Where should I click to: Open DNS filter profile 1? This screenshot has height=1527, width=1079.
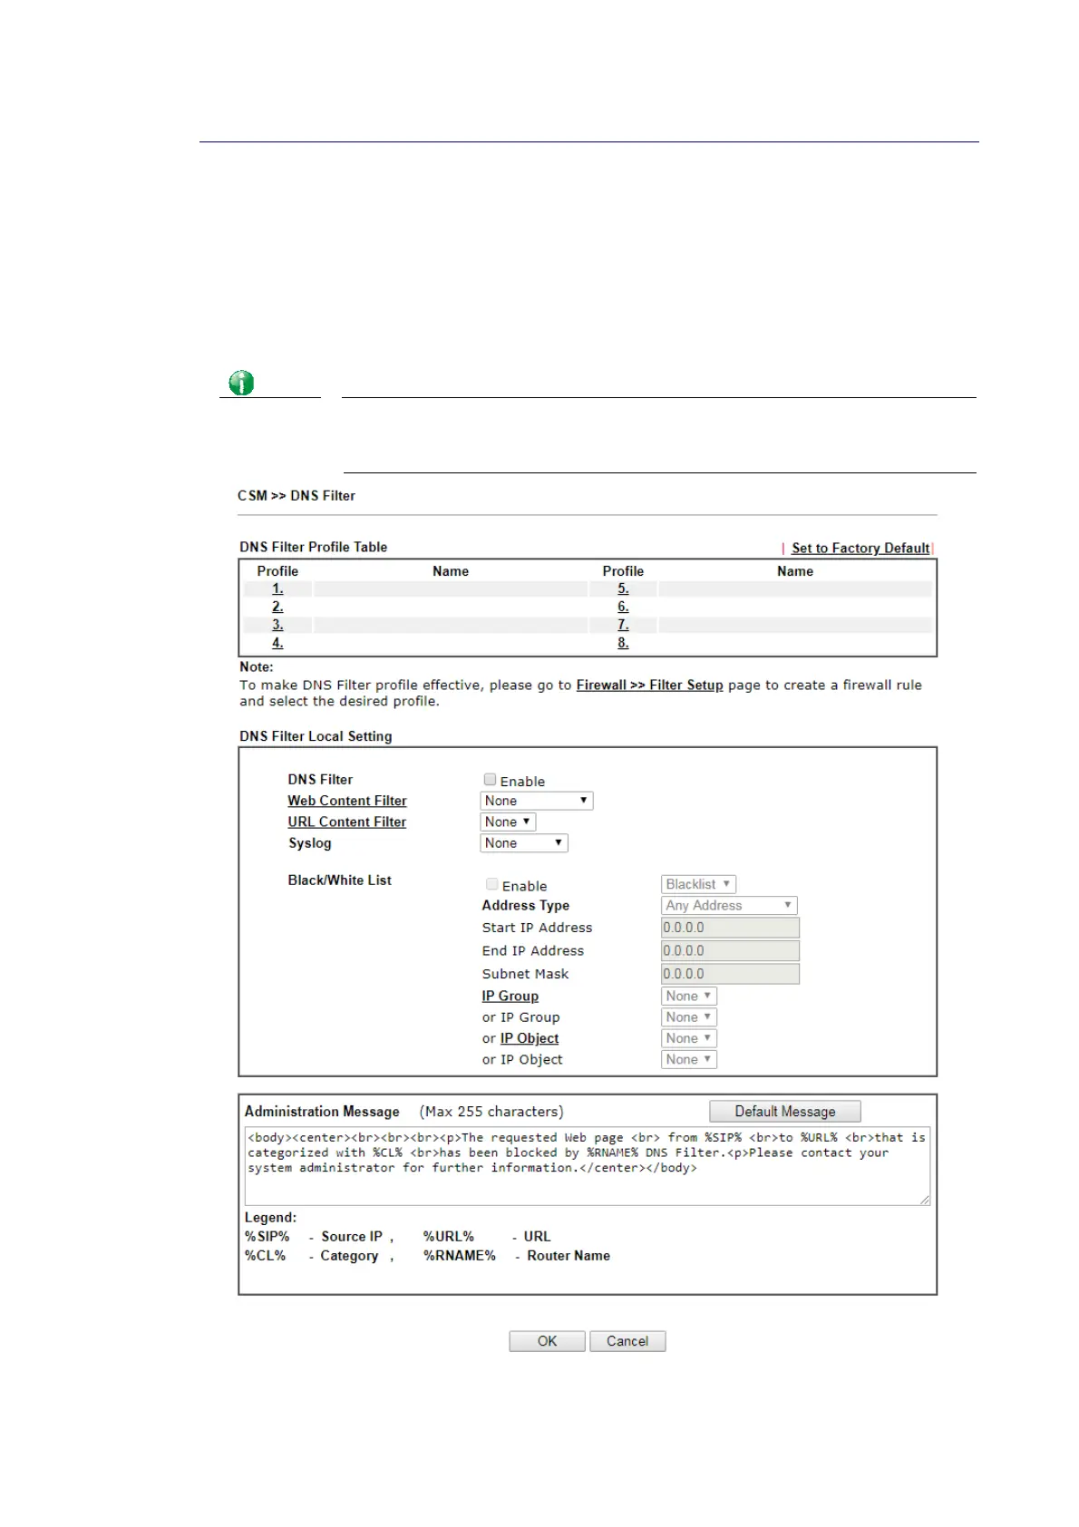[277, 588]
